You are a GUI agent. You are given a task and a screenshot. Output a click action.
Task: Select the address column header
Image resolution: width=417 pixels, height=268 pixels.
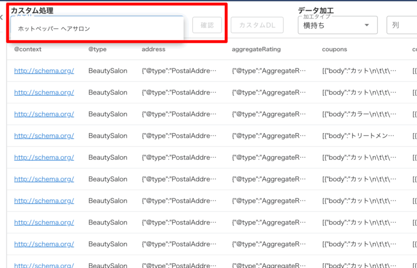coord(154,49)
